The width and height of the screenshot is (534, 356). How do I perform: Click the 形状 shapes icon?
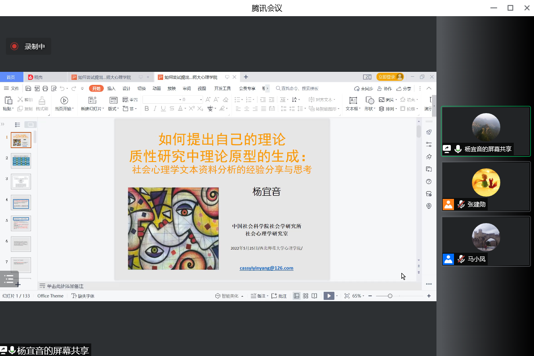[x=369, y=101]
